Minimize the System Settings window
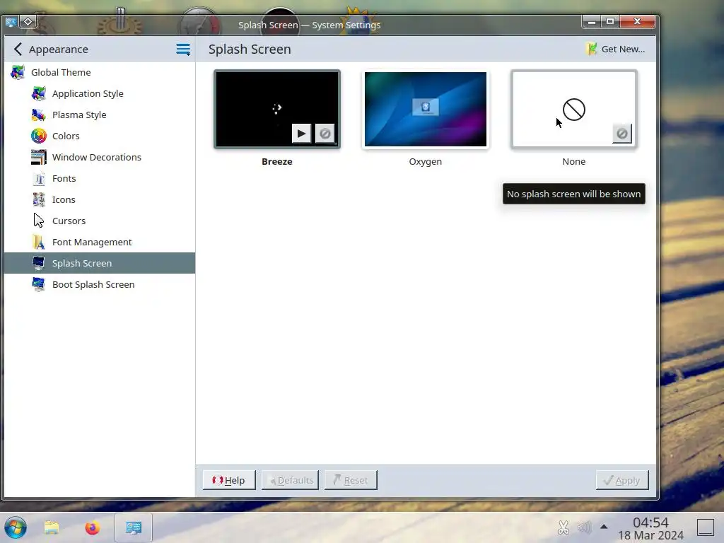The height and width of the screenshot is (543, 724). [x=592, y=22]
